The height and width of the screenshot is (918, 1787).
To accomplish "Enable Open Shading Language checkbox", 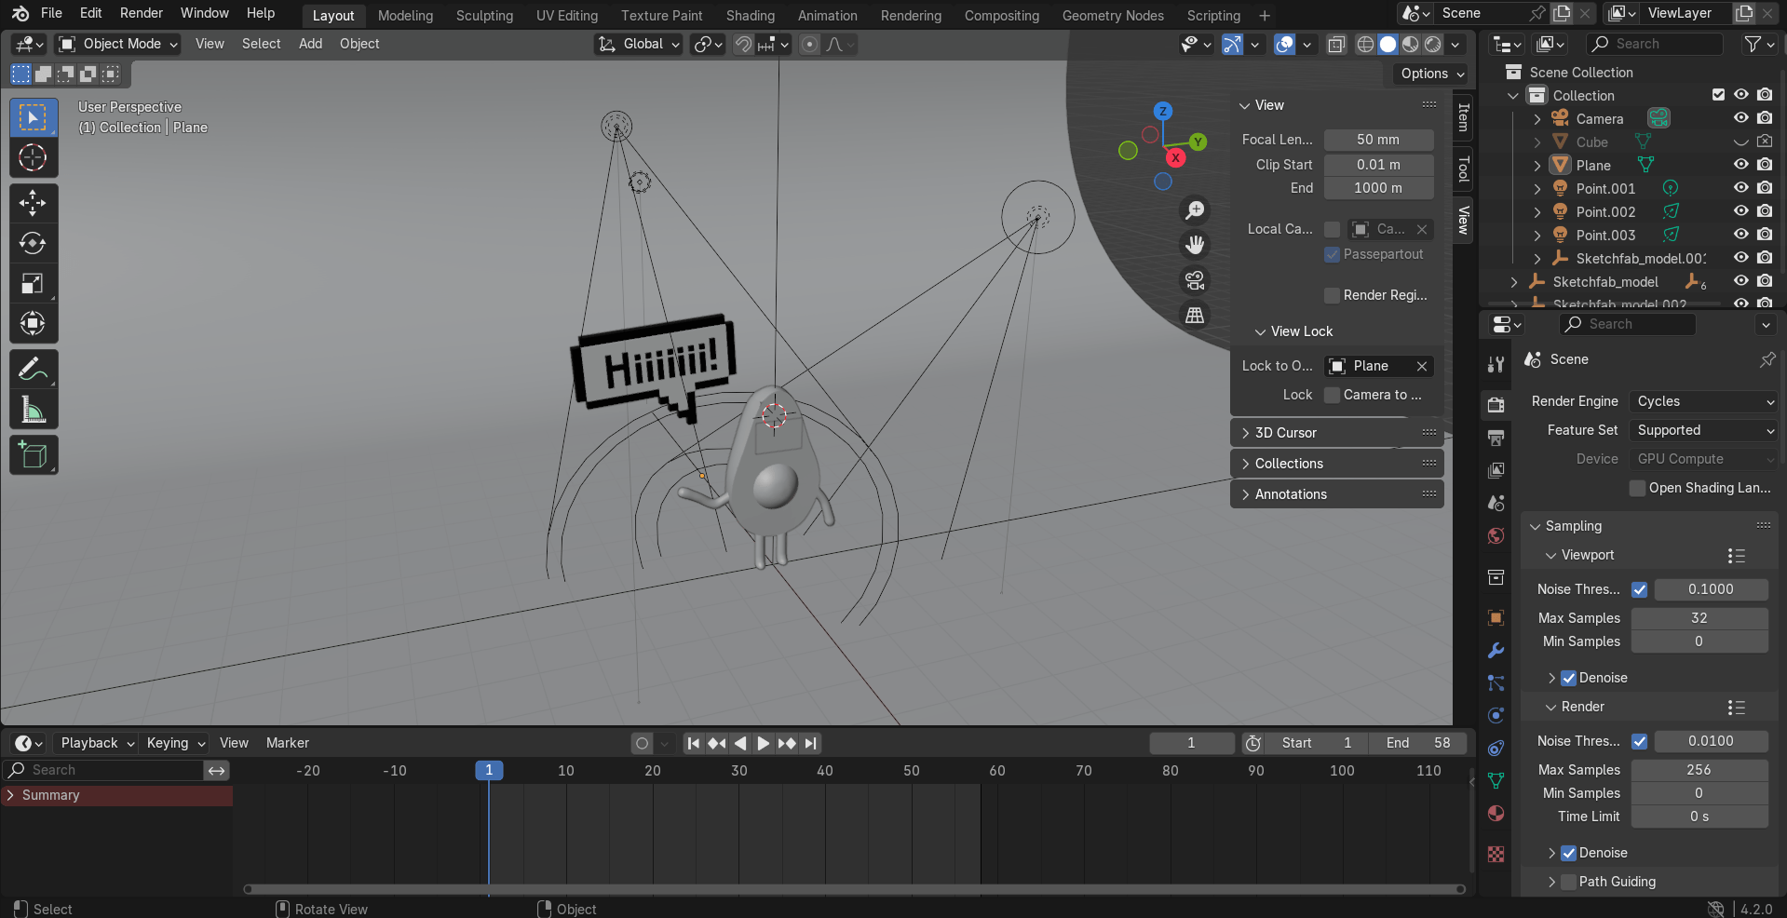I will point(1638,488).
